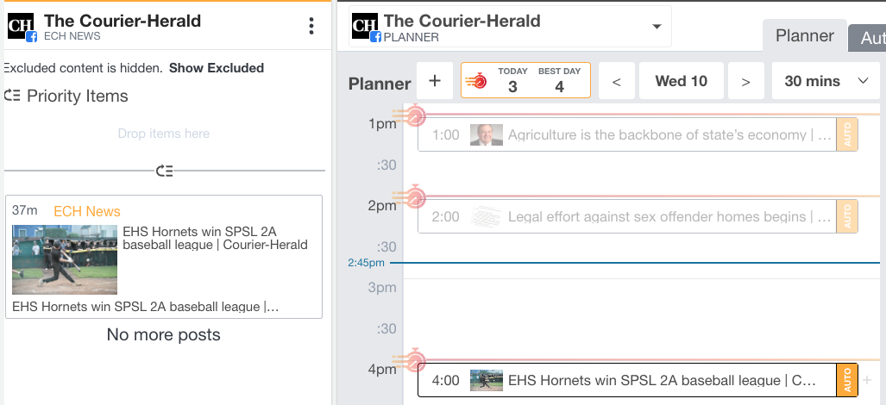Click the plus button next to Planner
This screenshot has height=405, width=886.
[435, 81]
